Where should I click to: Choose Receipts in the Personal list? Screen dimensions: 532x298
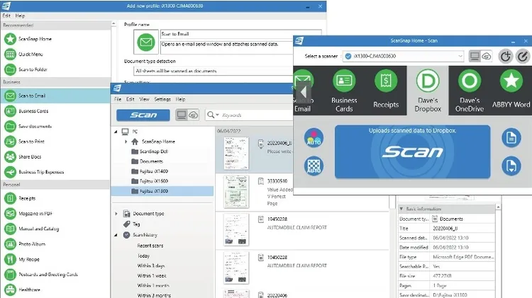tap(55, 198)
